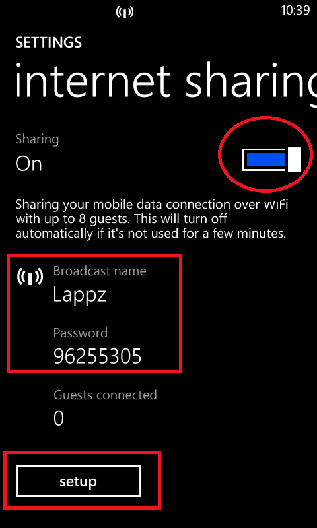317x528 pixels.
Task: Toggle the Sharing switch off
Action: coord(271,160)
